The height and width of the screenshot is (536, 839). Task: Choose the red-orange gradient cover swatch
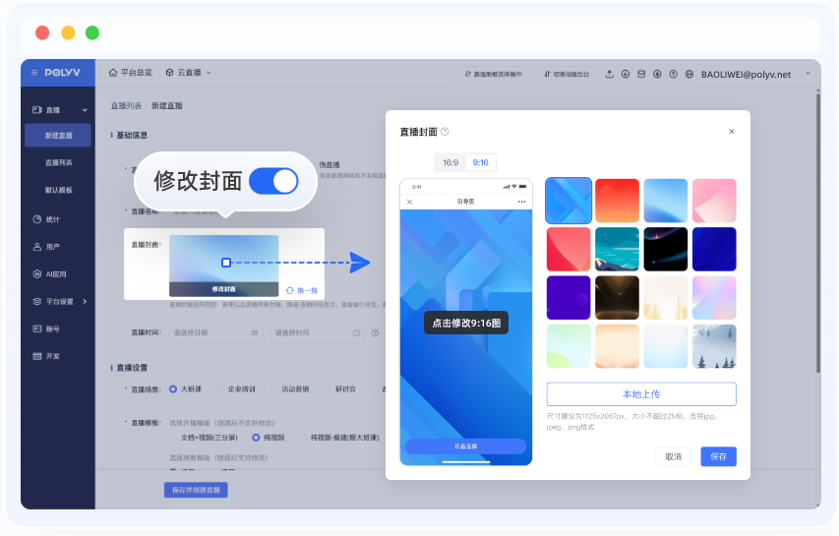pos(616,201)
